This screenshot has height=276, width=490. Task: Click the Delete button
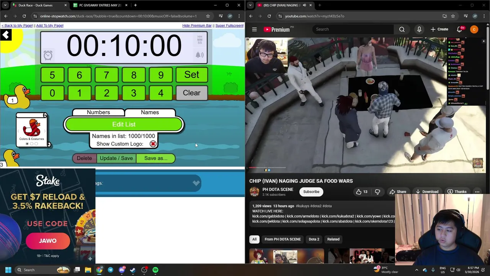coord(84,158)
